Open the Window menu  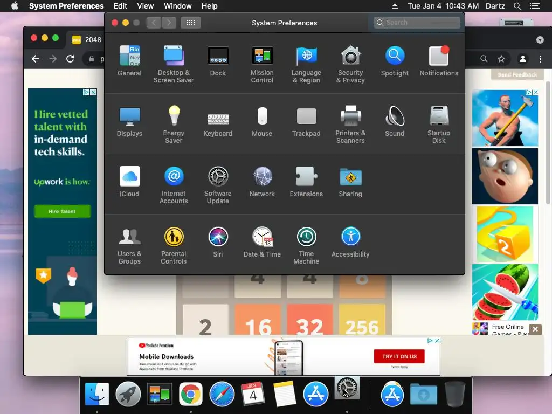177,6
